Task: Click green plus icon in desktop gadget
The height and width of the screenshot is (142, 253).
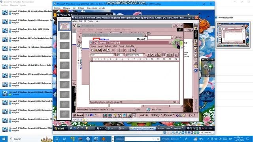Action: tap(210, 66)
